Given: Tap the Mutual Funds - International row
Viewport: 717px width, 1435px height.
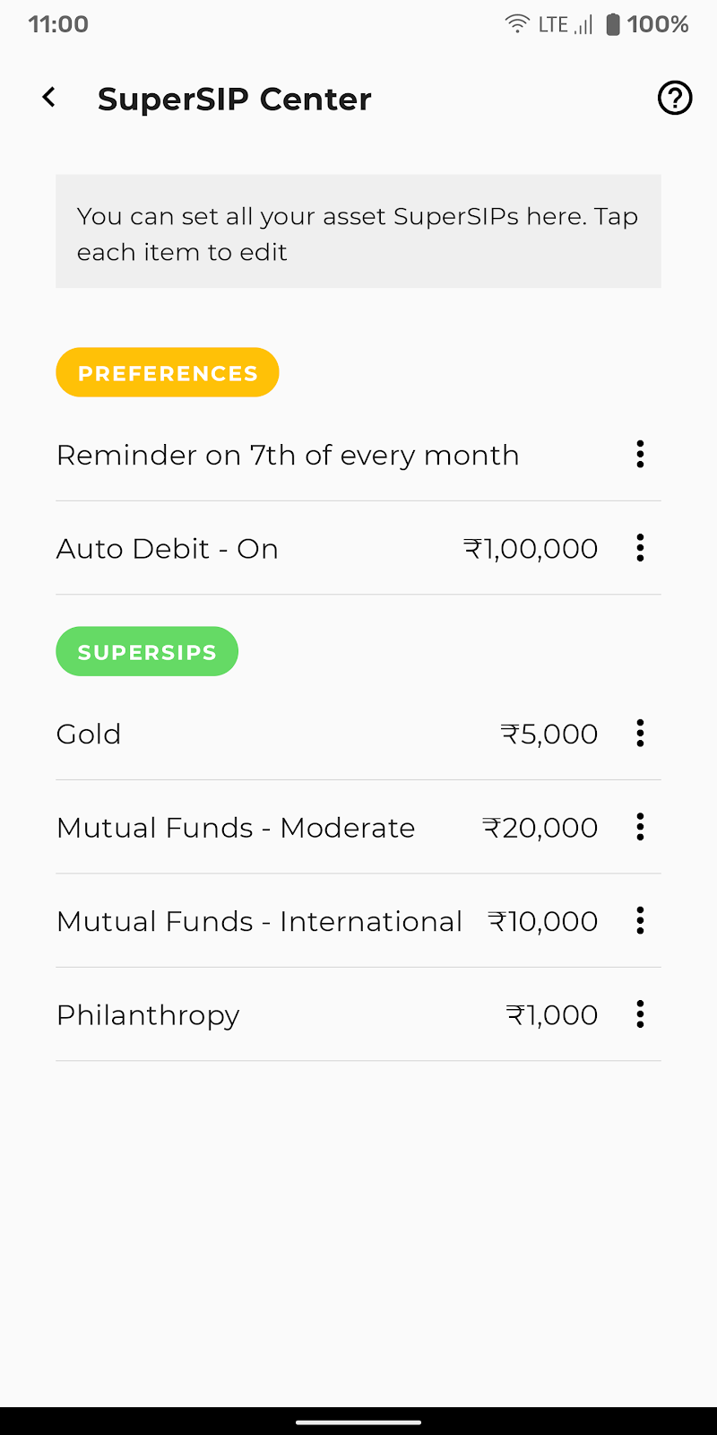Looking at the screenshot, I should coord(259,922).
